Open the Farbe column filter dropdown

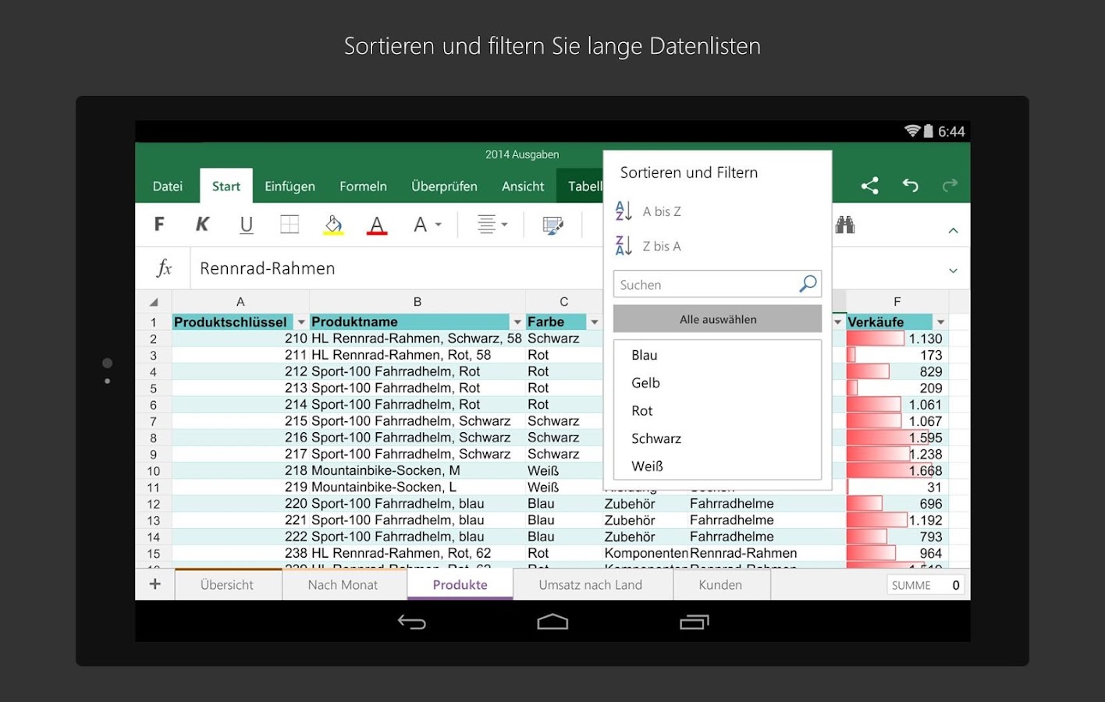point(595,321)
